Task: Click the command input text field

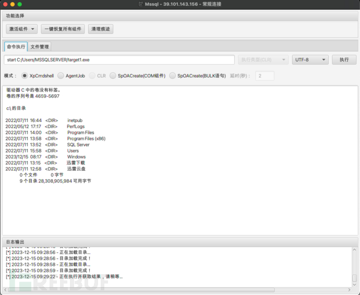Action: tap(119, 60)
